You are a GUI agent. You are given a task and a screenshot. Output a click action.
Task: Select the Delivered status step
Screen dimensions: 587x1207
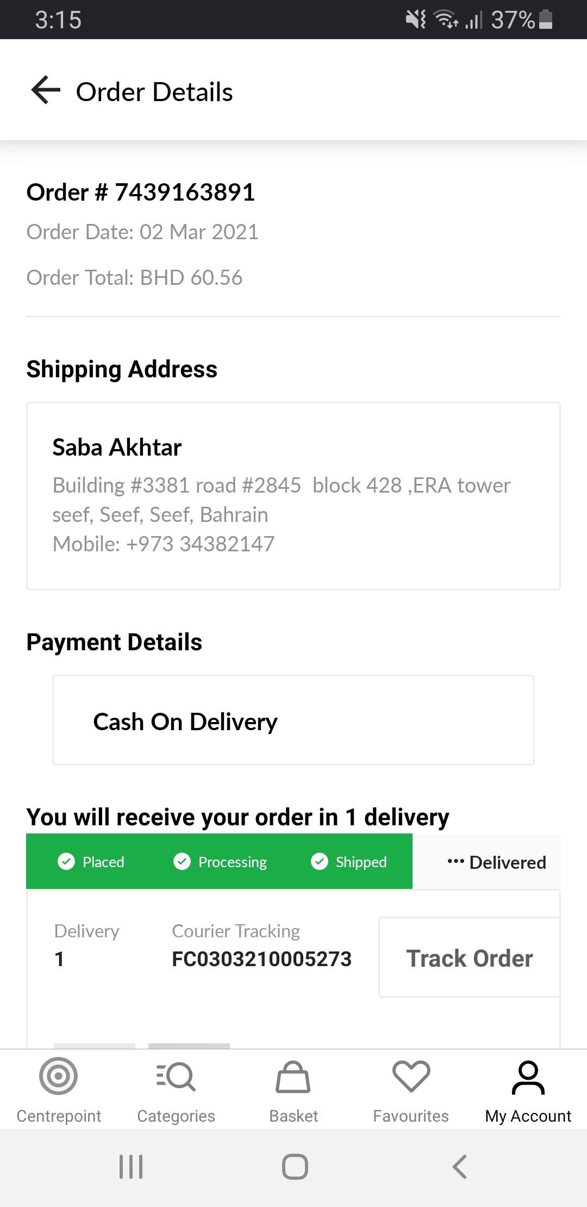coord(497,862)
